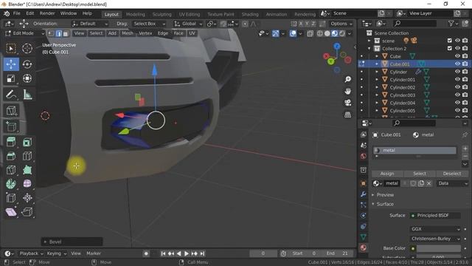The width and height of the screenshot is (472, 266).
Task: Toggle X-ray display
Action: coord(310,33)
